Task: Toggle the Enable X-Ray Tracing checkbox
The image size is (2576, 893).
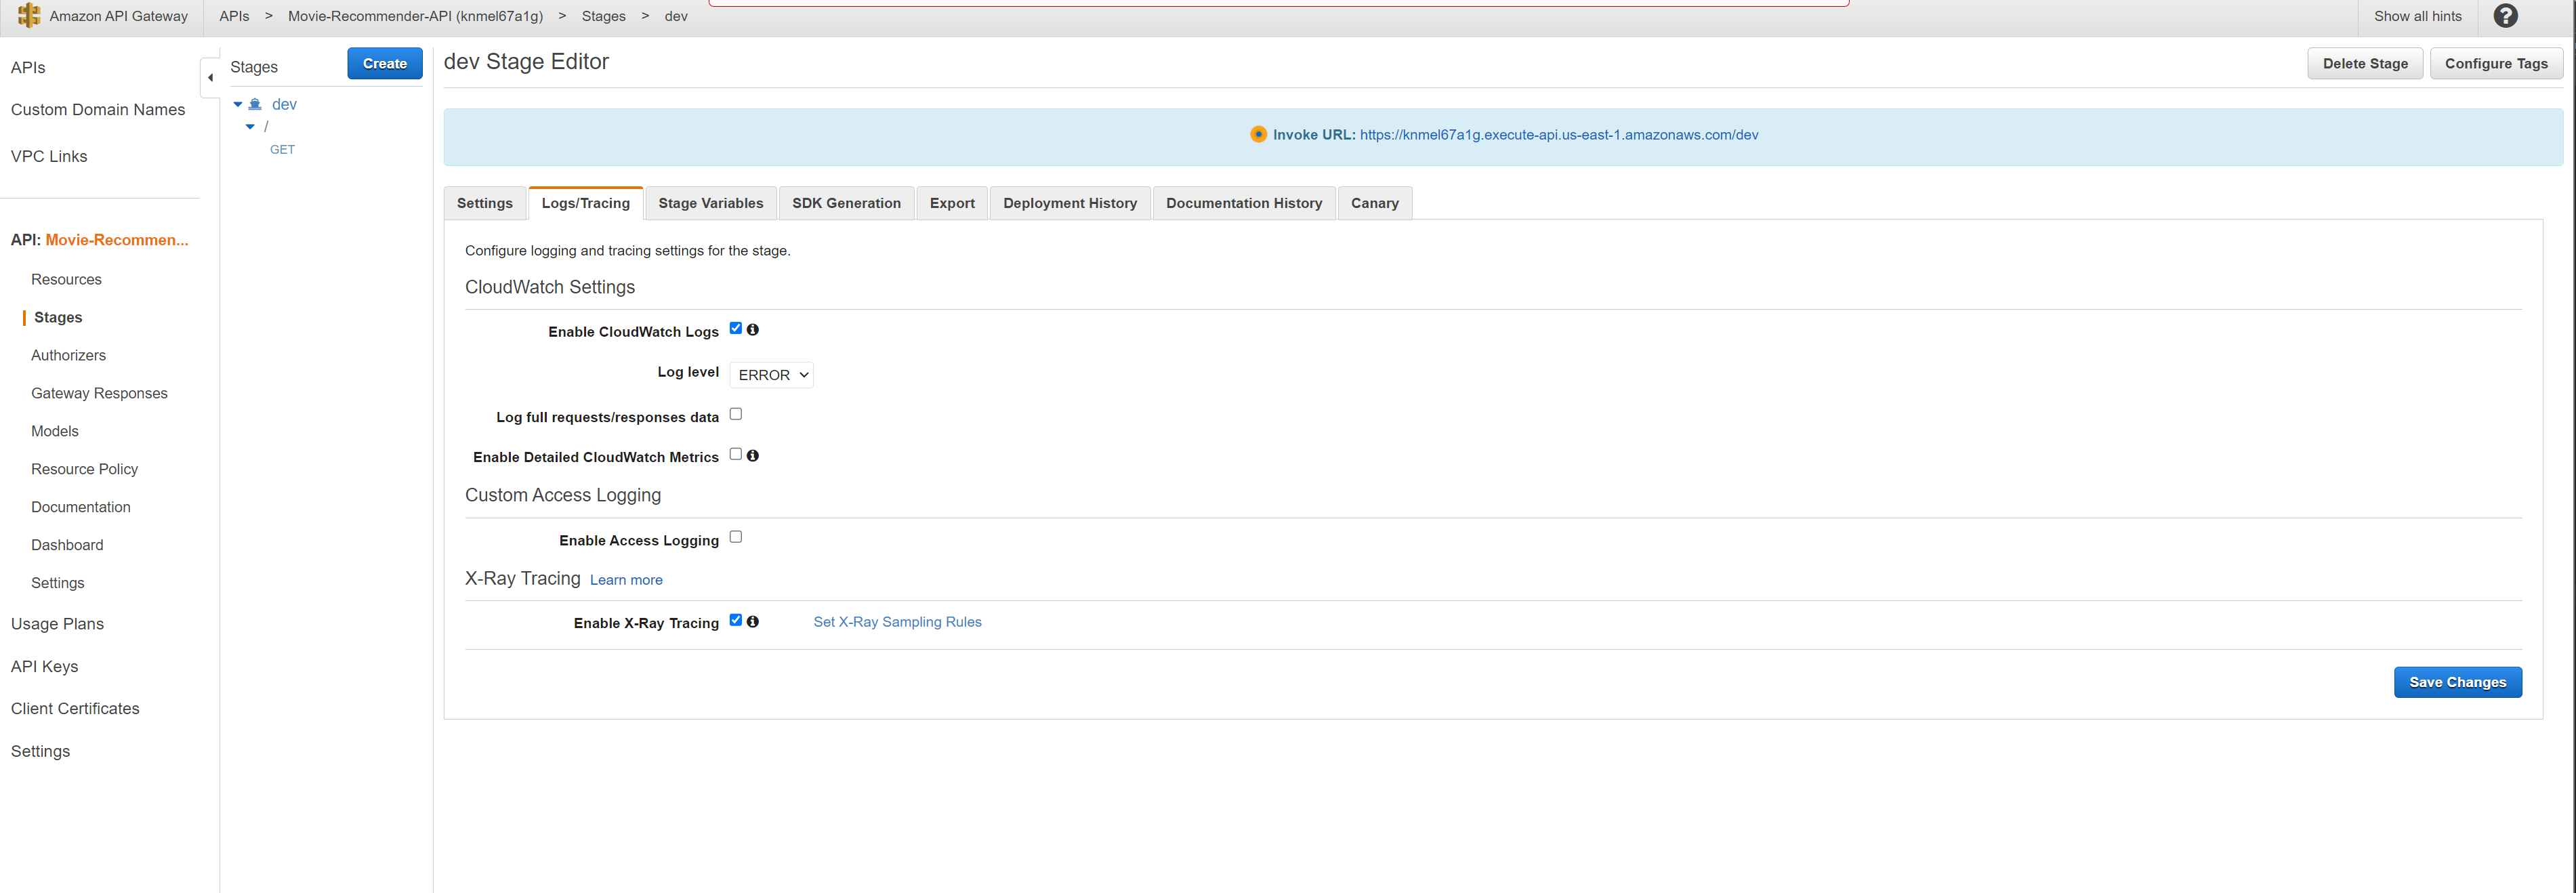Action: pos(736,620)
